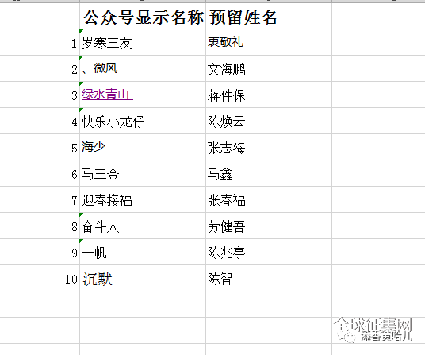Click the row number 10 cell

point(40,278)
